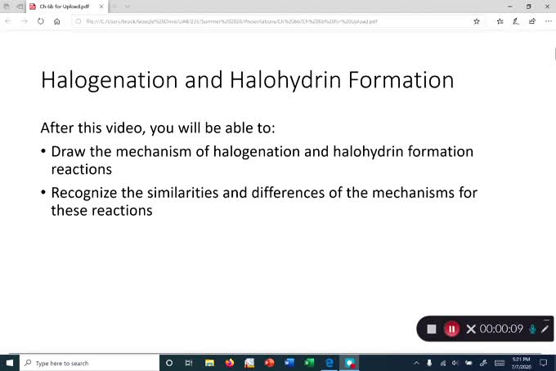556x371 pixels.
Task: Open Task View in taskbar
Action: (x=189, y=363)
